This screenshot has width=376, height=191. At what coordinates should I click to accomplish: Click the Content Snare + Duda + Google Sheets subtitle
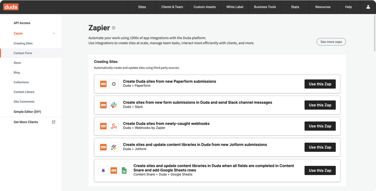[x=163, y=174]
